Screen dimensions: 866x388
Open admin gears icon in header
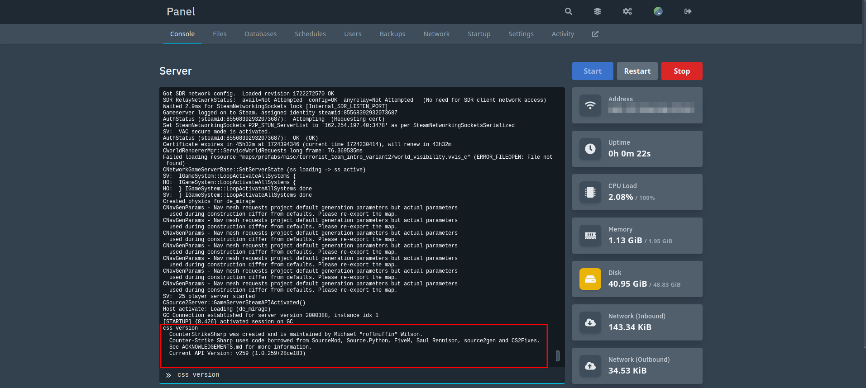627,11
